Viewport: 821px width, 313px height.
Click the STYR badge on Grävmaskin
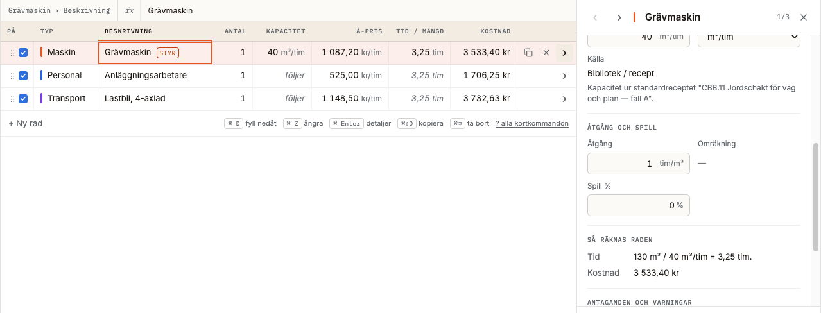(168, 53)
